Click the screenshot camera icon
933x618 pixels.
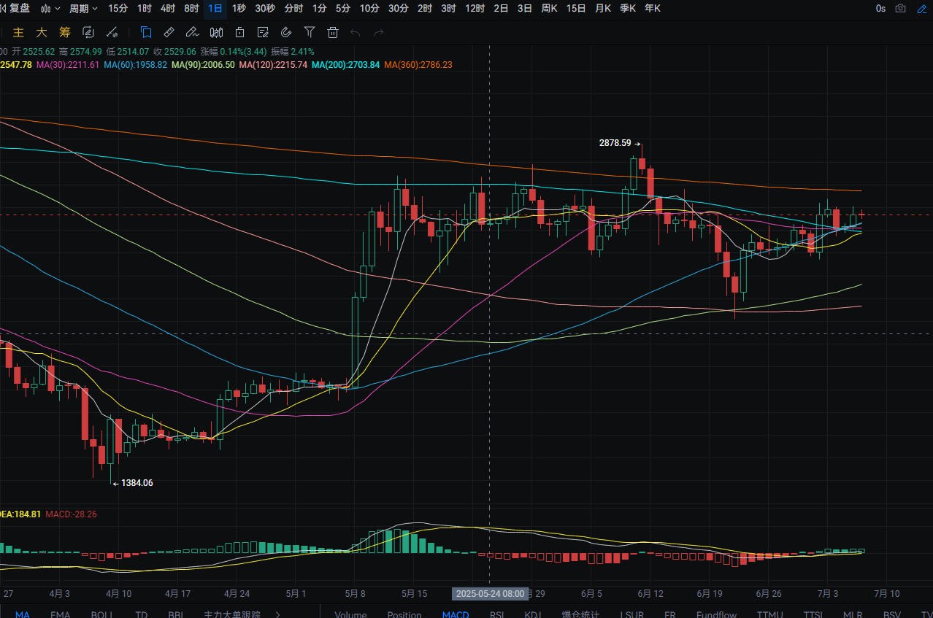point(901,9)
